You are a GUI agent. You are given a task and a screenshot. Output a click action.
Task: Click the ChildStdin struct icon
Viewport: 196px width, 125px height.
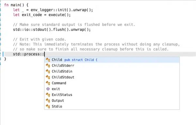pyautogui.click(x=48, y=72)
